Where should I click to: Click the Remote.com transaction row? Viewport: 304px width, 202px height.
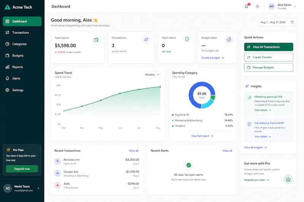click(97, 161)
